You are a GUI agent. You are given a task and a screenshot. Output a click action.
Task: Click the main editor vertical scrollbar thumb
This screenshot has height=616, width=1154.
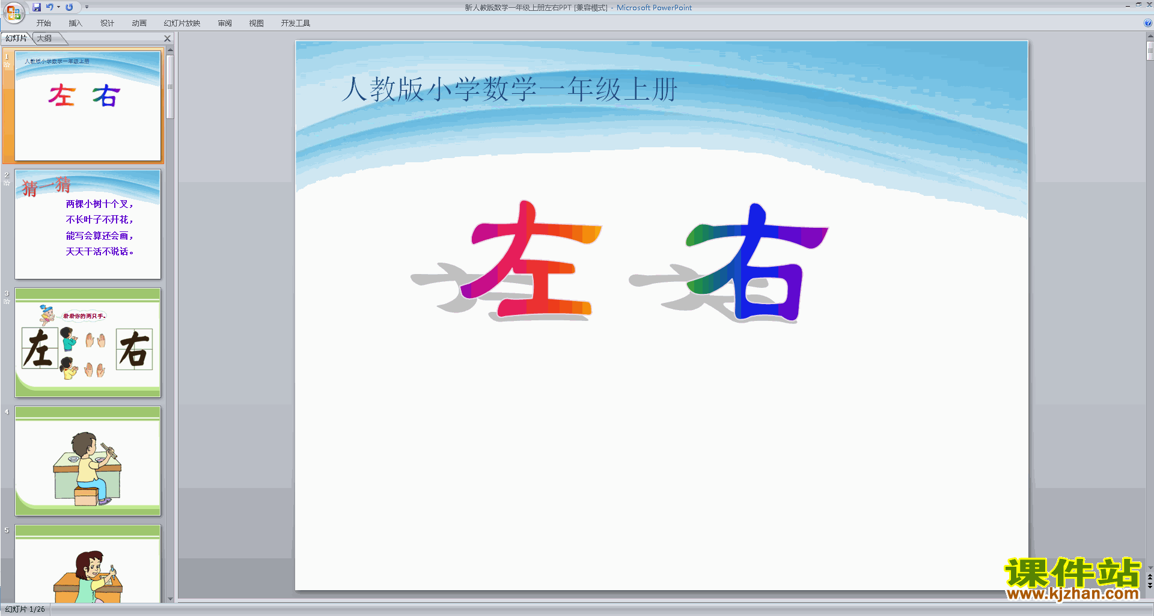pos(1150,51)
